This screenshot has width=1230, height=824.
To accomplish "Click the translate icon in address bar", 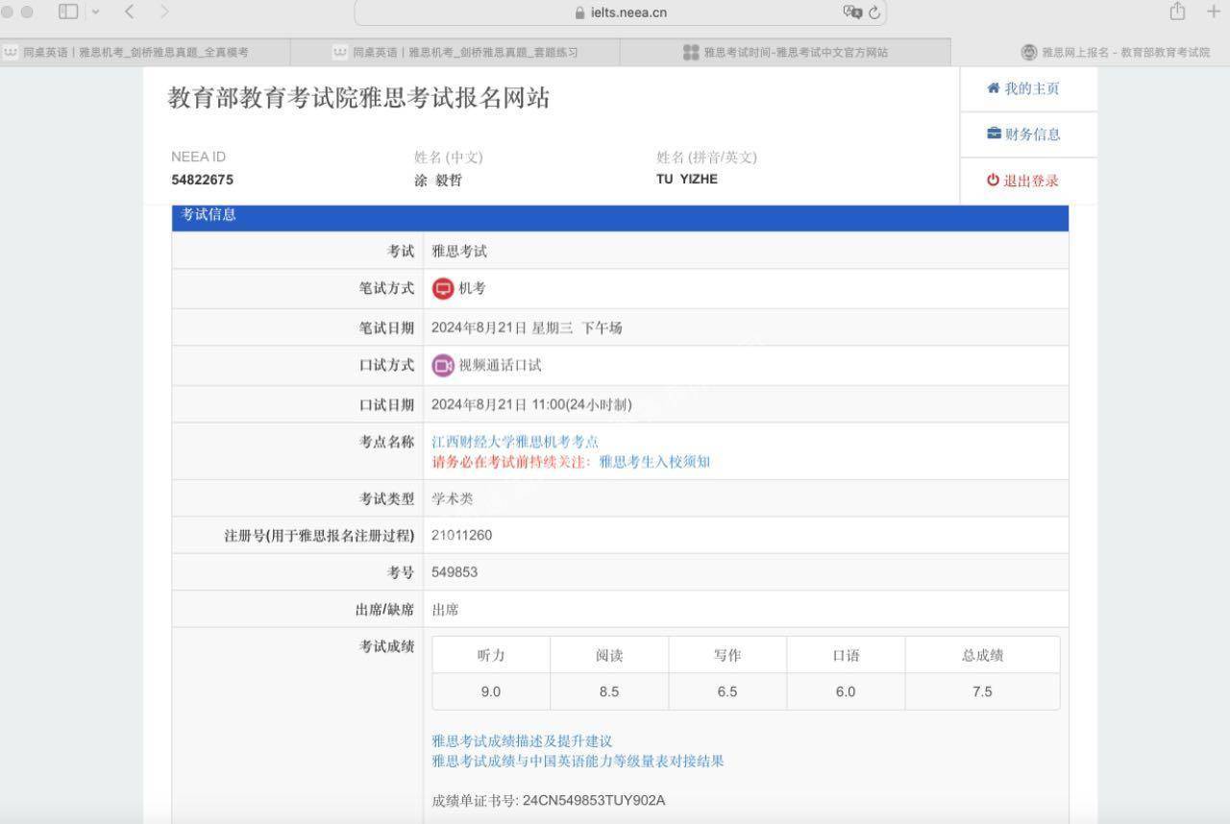I will click(851, 12).
